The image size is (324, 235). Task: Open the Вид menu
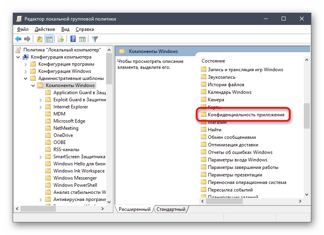tap(65, 29)
